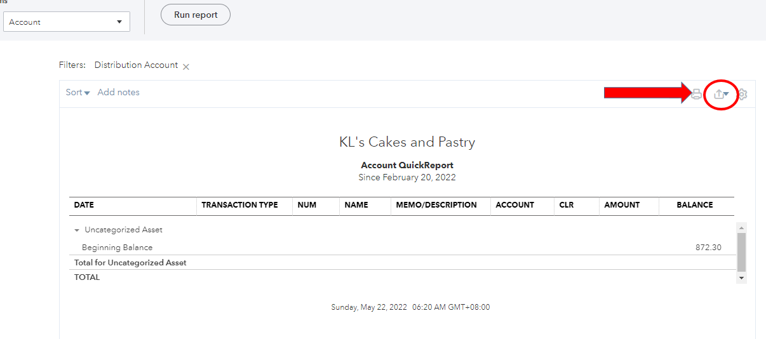Click the Run report button

pos(196,15)
